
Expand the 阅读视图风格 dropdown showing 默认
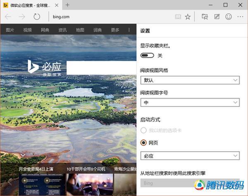[190, 80]
